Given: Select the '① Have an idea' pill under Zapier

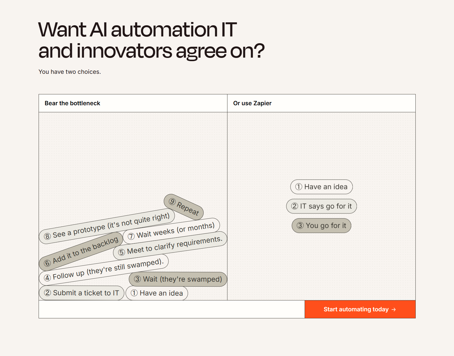Looking at the screenshot, I should click(x=321, y=187).
